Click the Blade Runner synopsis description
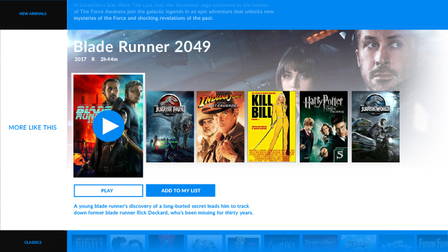448x252 pixels. [164, 210]
